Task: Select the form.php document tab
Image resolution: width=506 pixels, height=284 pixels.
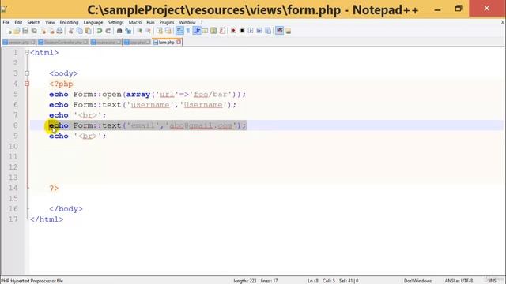Action: (166, 42)
